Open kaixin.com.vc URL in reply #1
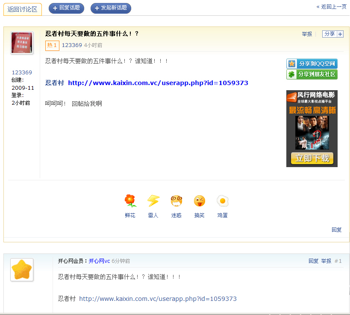 coord(158,299)
